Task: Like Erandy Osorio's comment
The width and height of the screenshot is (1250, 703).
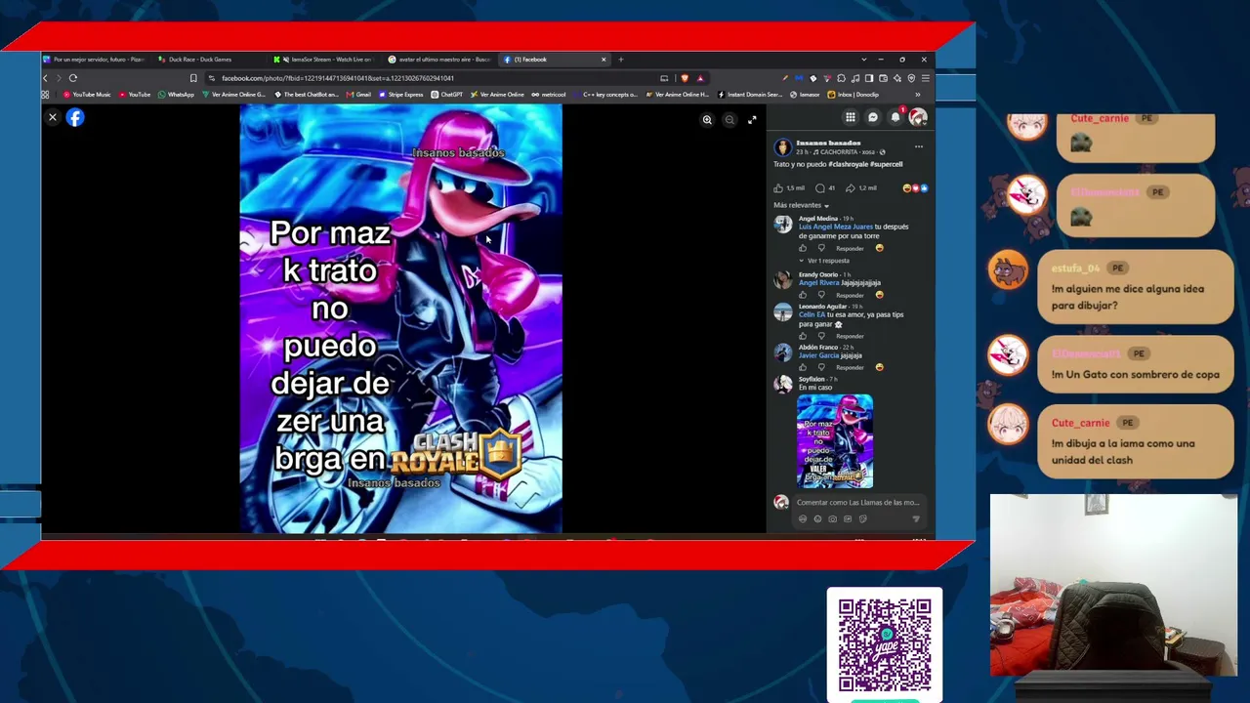Action: (x=803, y=295)
